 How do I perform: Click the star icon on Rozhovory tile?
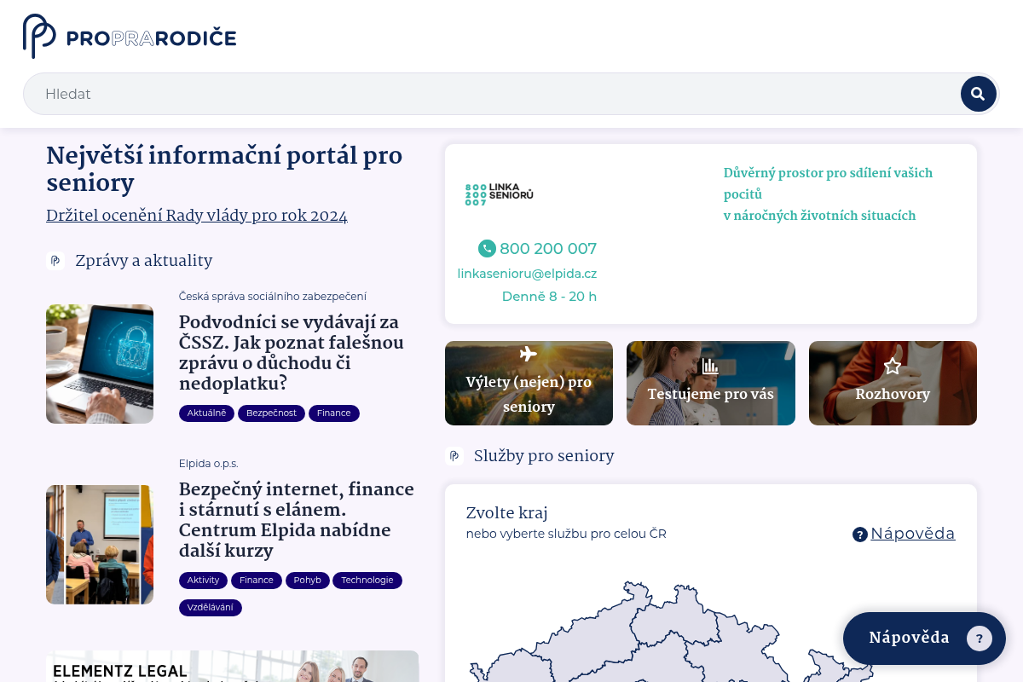[893, 367]
